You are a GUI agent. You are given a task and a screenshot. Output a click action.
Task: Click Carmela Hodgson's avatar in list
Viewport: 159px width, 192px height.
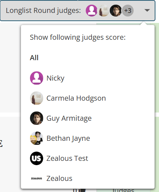(36, 98)
